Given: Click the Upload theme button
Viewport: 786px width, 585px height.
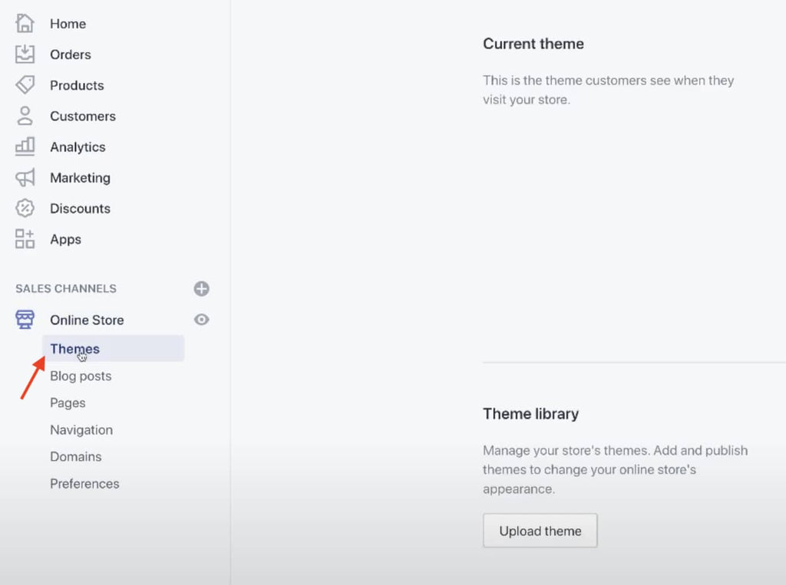Looking at the screenshot, I should click(540, 531).
